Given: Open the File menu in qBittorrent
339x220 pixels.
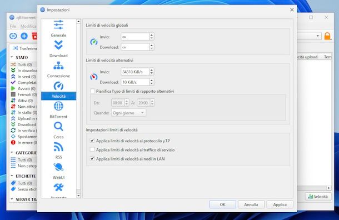Looking at the screenshot, I should click(x=13, y=26).
